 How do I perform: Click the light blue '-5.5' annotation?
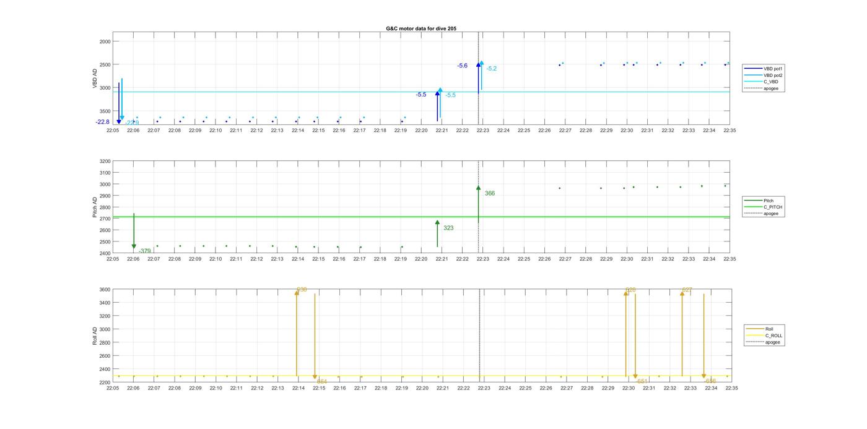click(450, 95)
